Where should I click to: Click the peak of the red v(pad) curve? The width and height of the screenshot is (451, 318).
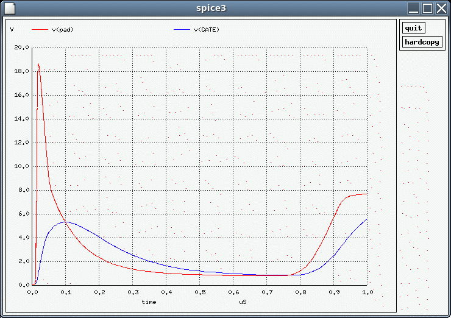coord(38,64)
